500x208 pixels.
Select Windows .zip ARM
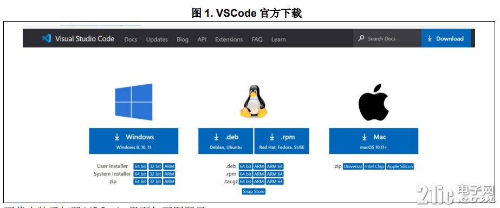click(170, 182)
